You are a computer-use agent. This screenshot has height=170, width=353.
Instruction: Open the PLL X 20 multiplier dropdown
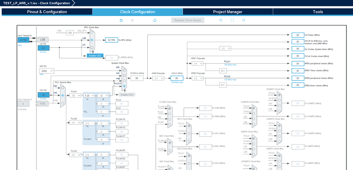(89, 95)
